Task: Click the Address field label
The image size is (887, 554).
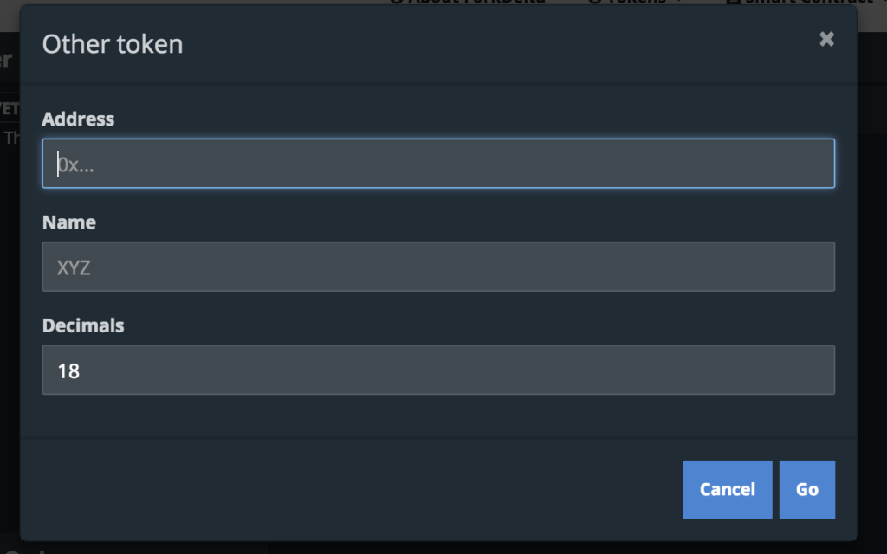Action: coord(78,119)
